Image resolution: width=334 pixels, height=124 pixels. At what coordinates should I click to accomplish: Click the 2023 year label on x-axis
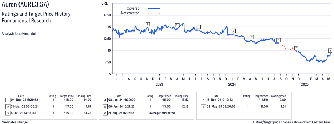[x=159, y=84]
